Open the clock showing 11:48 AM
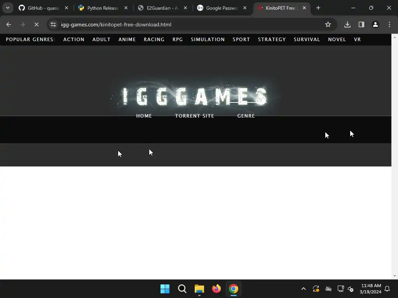Image resolution: width=398 pixels, height=298 pixels. (x=370, y=289)
